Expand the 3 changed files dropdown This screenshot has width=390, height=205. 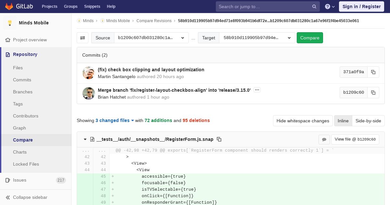[115, 120]
